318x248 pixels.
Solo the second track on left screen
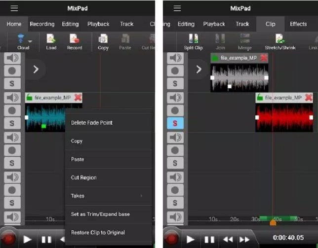pos(12,123)
